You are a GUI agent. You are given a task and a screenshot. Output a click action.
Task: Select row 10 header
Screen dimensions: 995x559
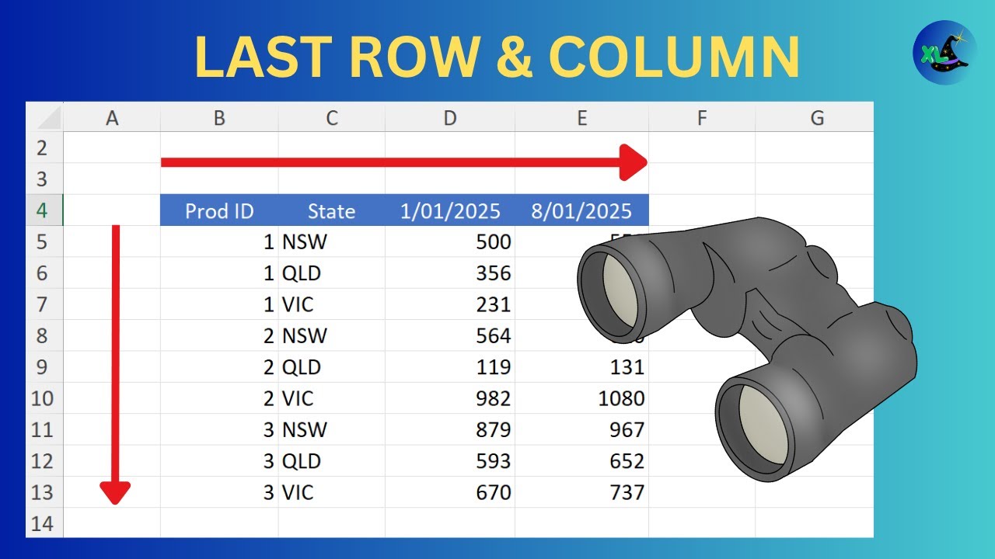click(44, 398)
